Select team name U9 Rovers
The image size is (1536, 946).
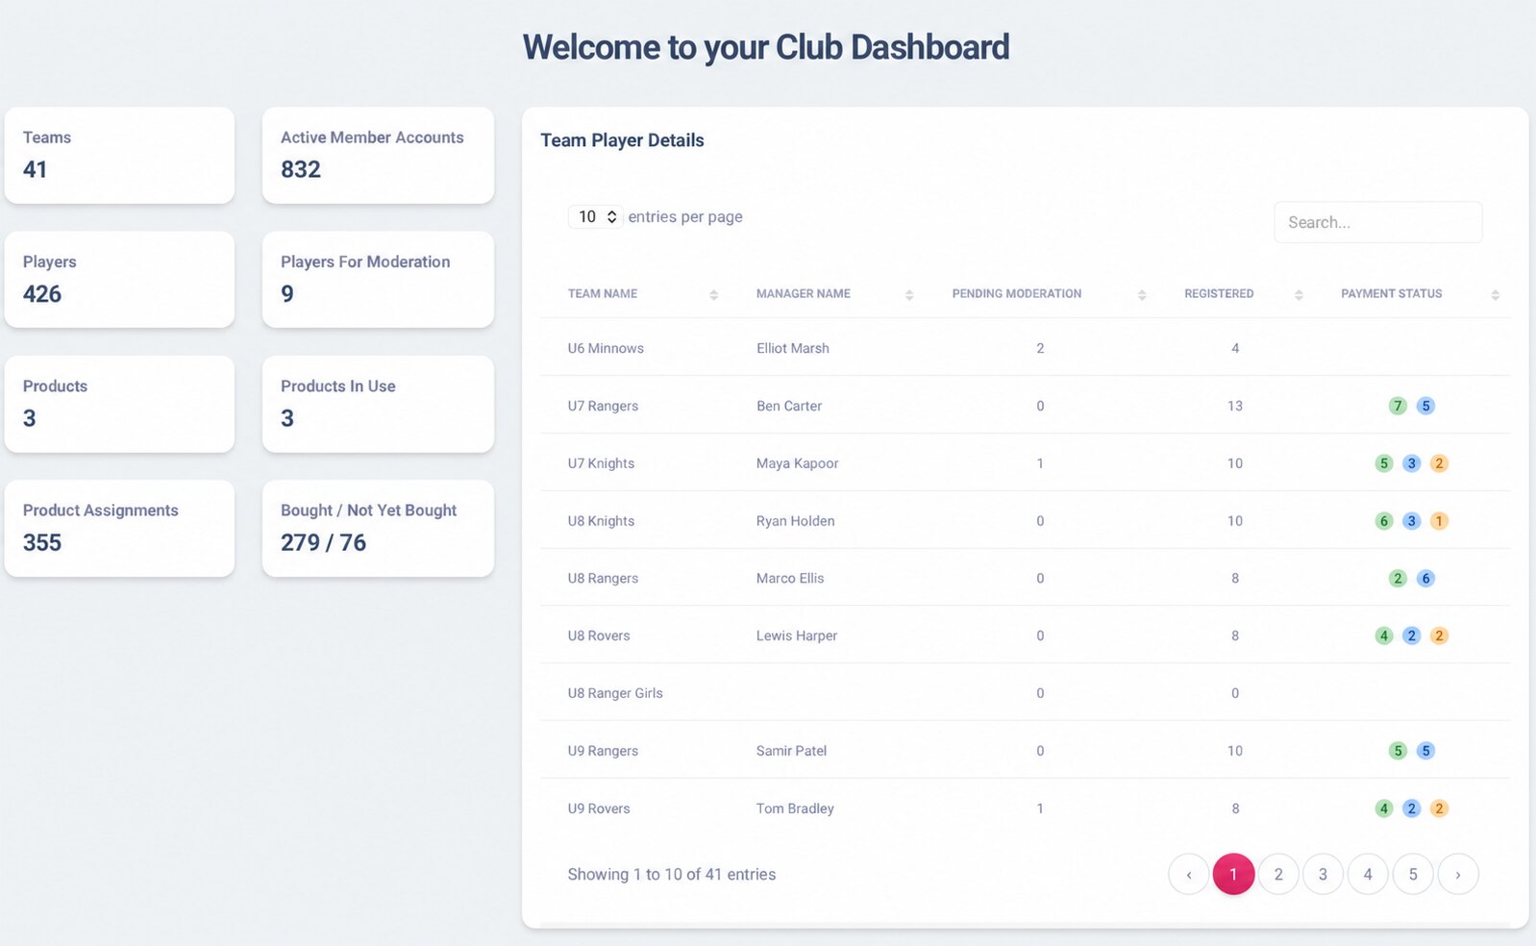click(599, 809)
